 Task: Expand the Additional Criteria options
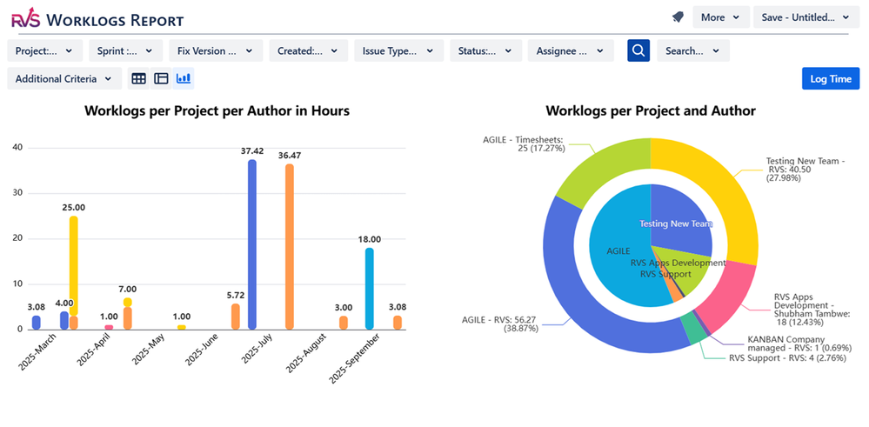pyautogui.click(x=64, y=79)
